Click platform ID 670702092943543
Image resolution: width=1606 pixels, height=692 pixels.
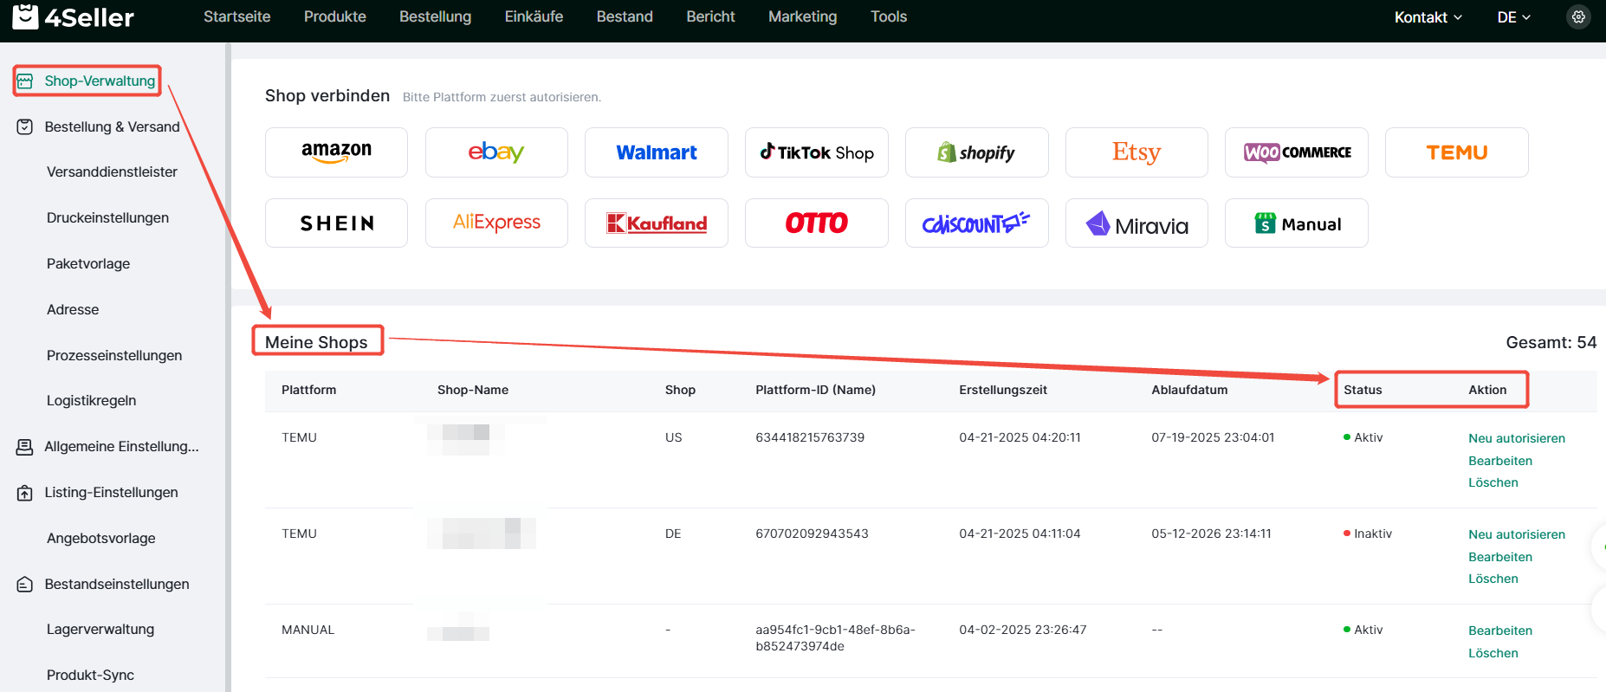click(x=812, y=534)
